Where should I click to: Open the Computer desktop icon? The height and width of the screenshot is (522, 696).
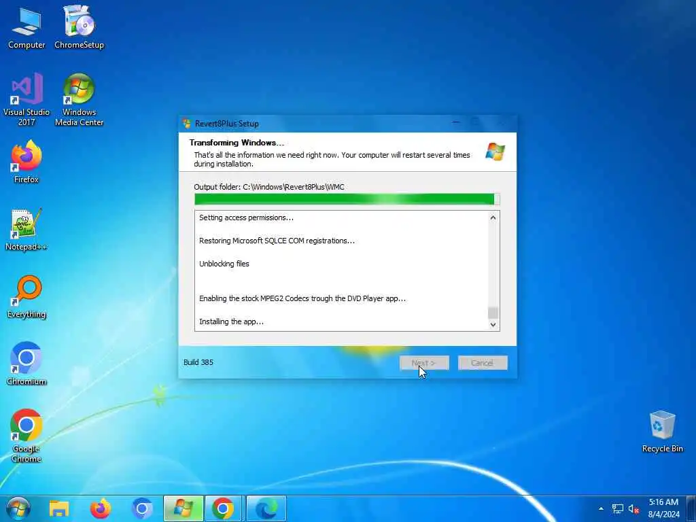tap(27, 27)
